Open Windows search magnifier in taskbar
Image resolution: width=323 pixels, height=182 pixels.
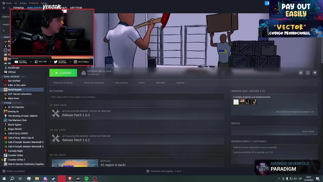12,179
